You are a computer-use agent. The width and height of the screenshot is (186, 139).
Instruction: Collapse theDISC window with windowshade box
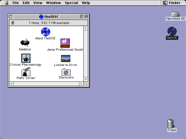click(x=86, y=17)
